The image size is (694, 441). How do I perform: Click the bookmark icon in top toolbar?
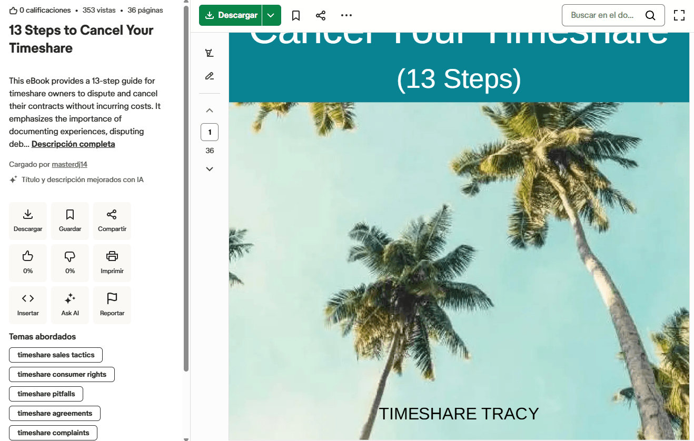(296, 15)
